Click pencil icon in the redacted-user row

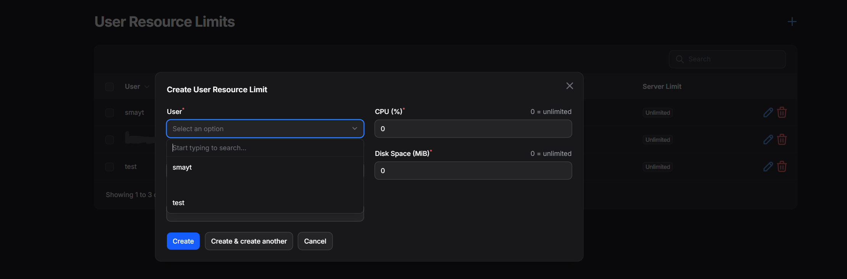(x=768, y=139)
